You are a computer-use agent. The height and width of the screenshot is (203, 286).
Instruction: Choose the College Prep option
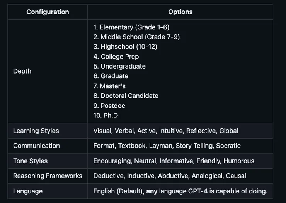coord(116,57)
